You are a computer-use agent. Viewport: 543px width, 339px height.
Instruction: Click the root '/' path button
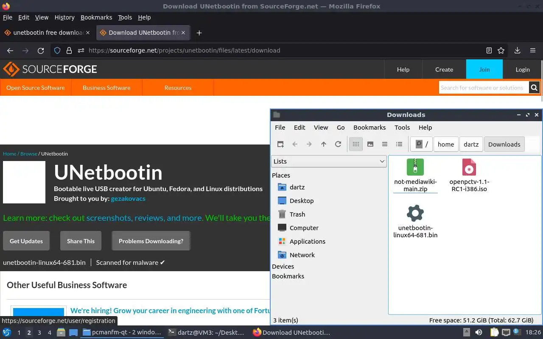422,144
